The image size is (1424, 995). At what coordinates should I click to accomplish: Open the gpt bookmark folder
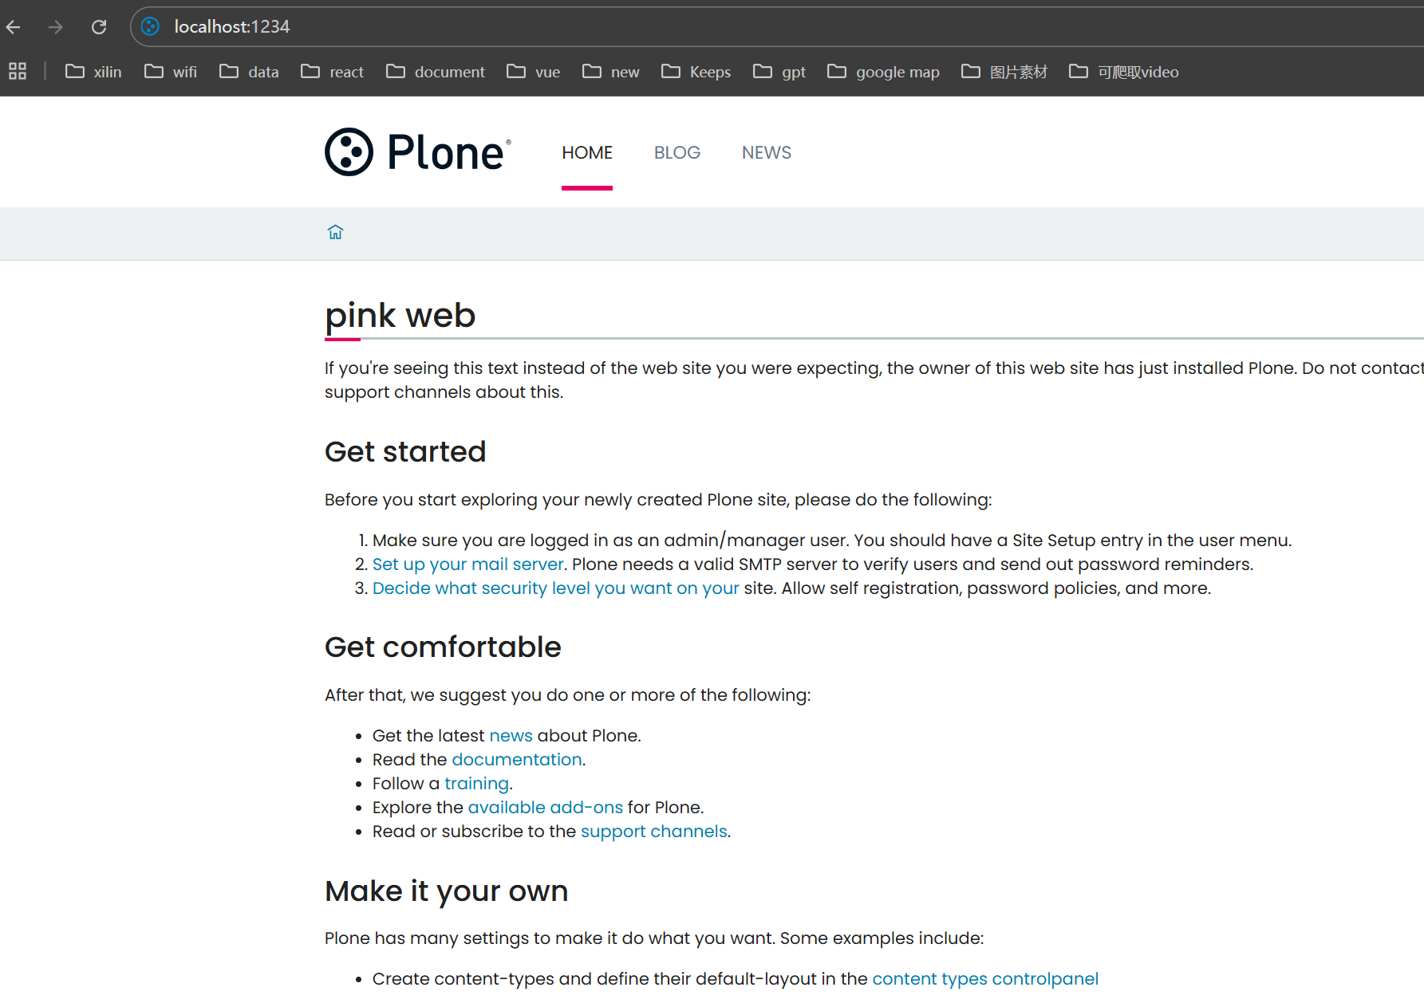click(779, 72)
